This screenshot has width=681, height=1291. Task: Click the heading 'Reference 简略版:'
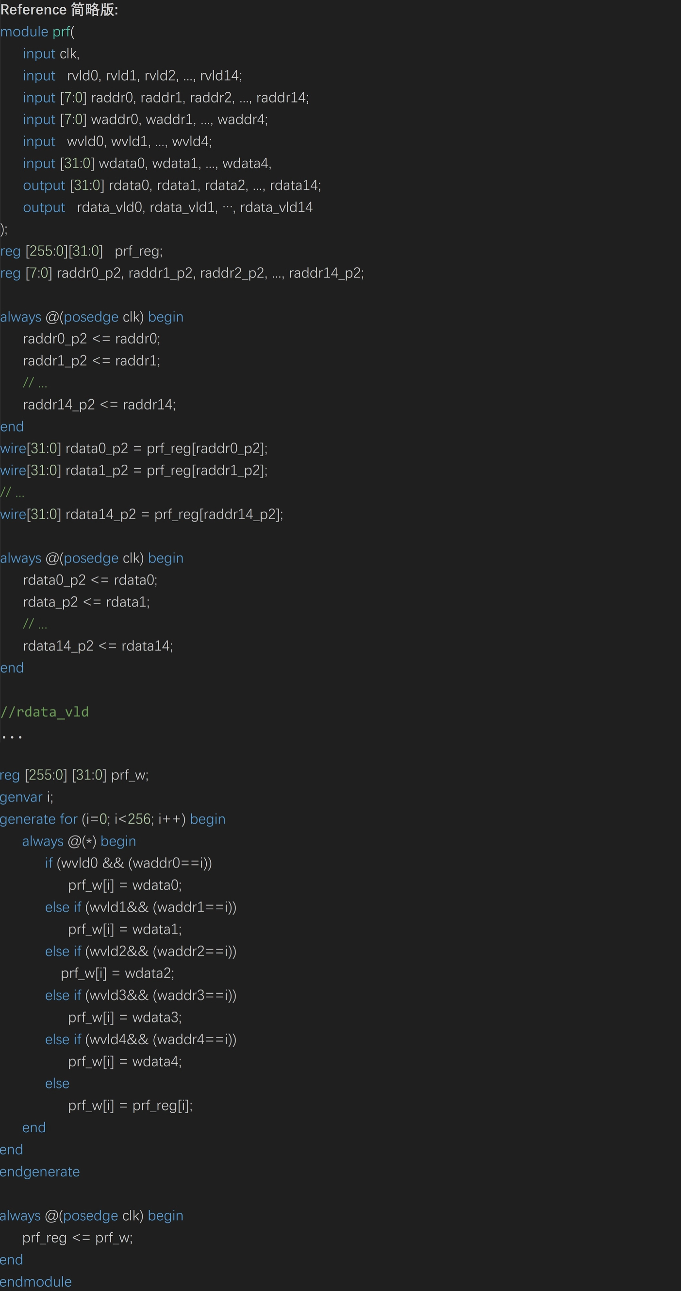pyautogui.click(x=59, y=10)
